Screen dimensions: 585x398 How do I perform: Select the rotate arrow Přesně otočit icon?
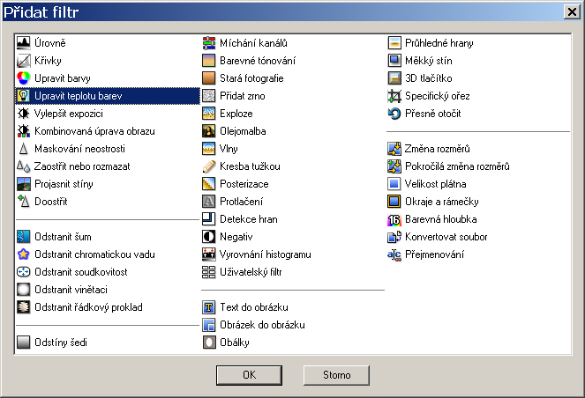pos(394,114)
